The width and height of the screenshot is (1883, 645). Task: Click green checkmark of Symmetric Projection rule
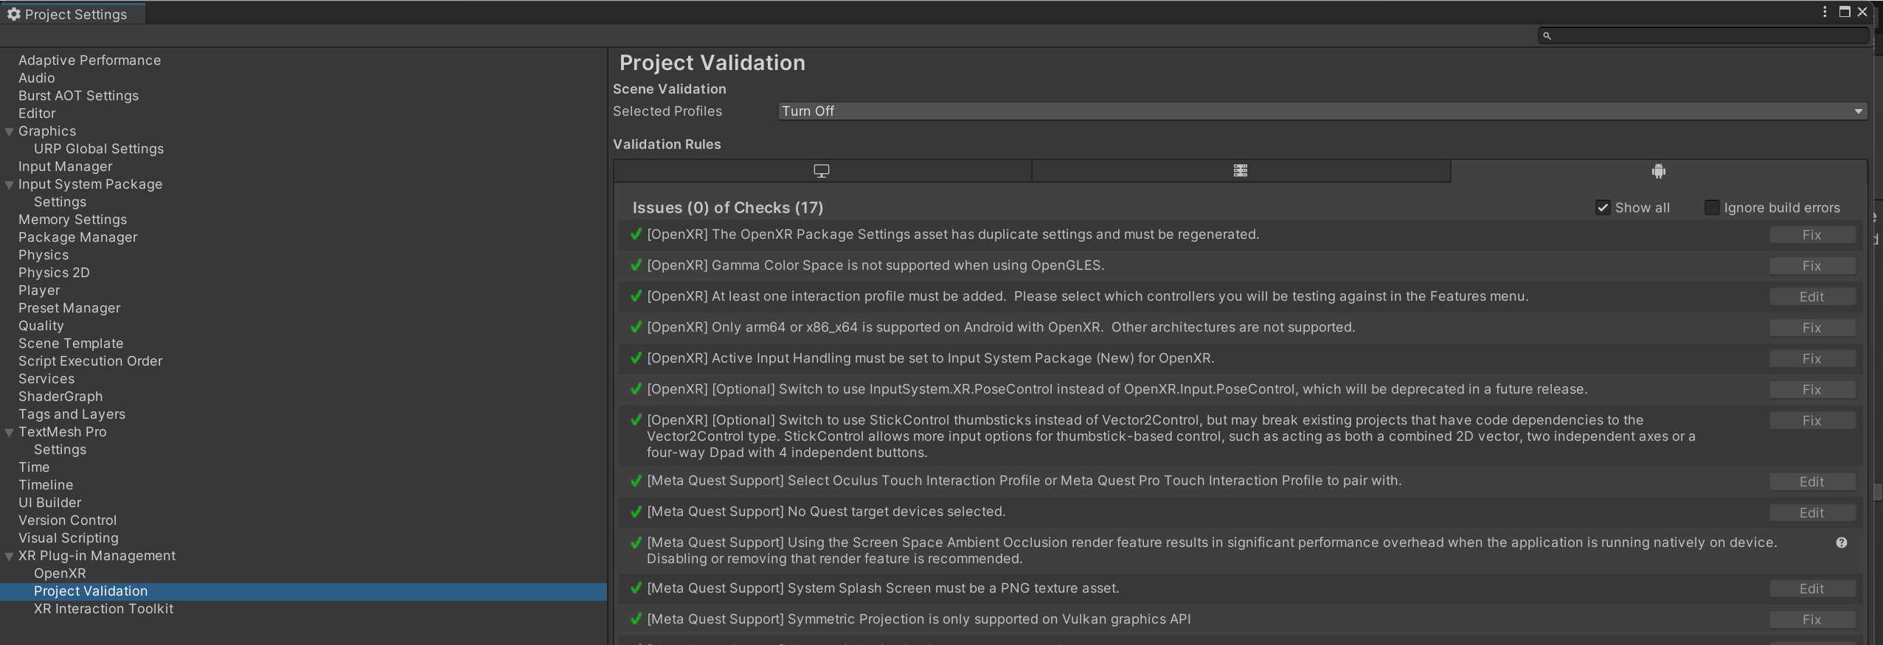click(636, 619)
